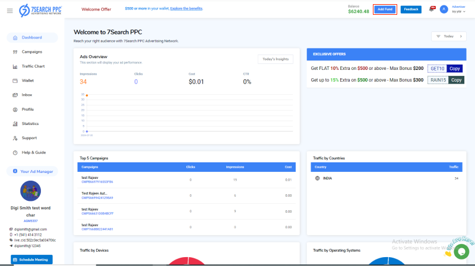Image resolution: width=475 pixels, height=266 pixels.
Task: Click the Traffic column header
Action: 454,167
